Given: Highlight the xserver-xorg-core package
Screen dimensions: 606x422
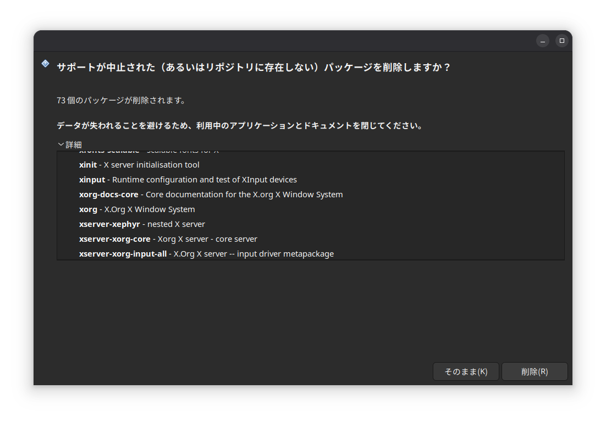Looking at the screenshot, I should pos(168,239).
